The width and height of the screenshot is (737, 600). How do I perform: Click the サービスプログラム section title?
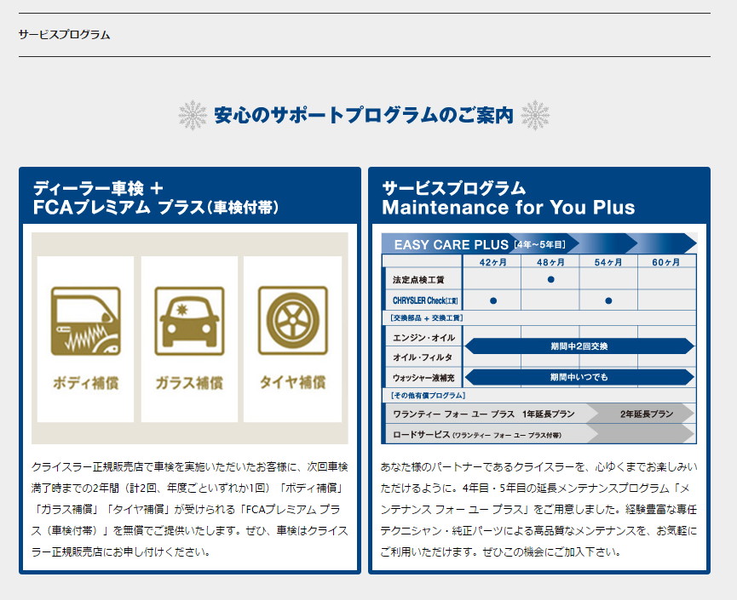[65, 35]
